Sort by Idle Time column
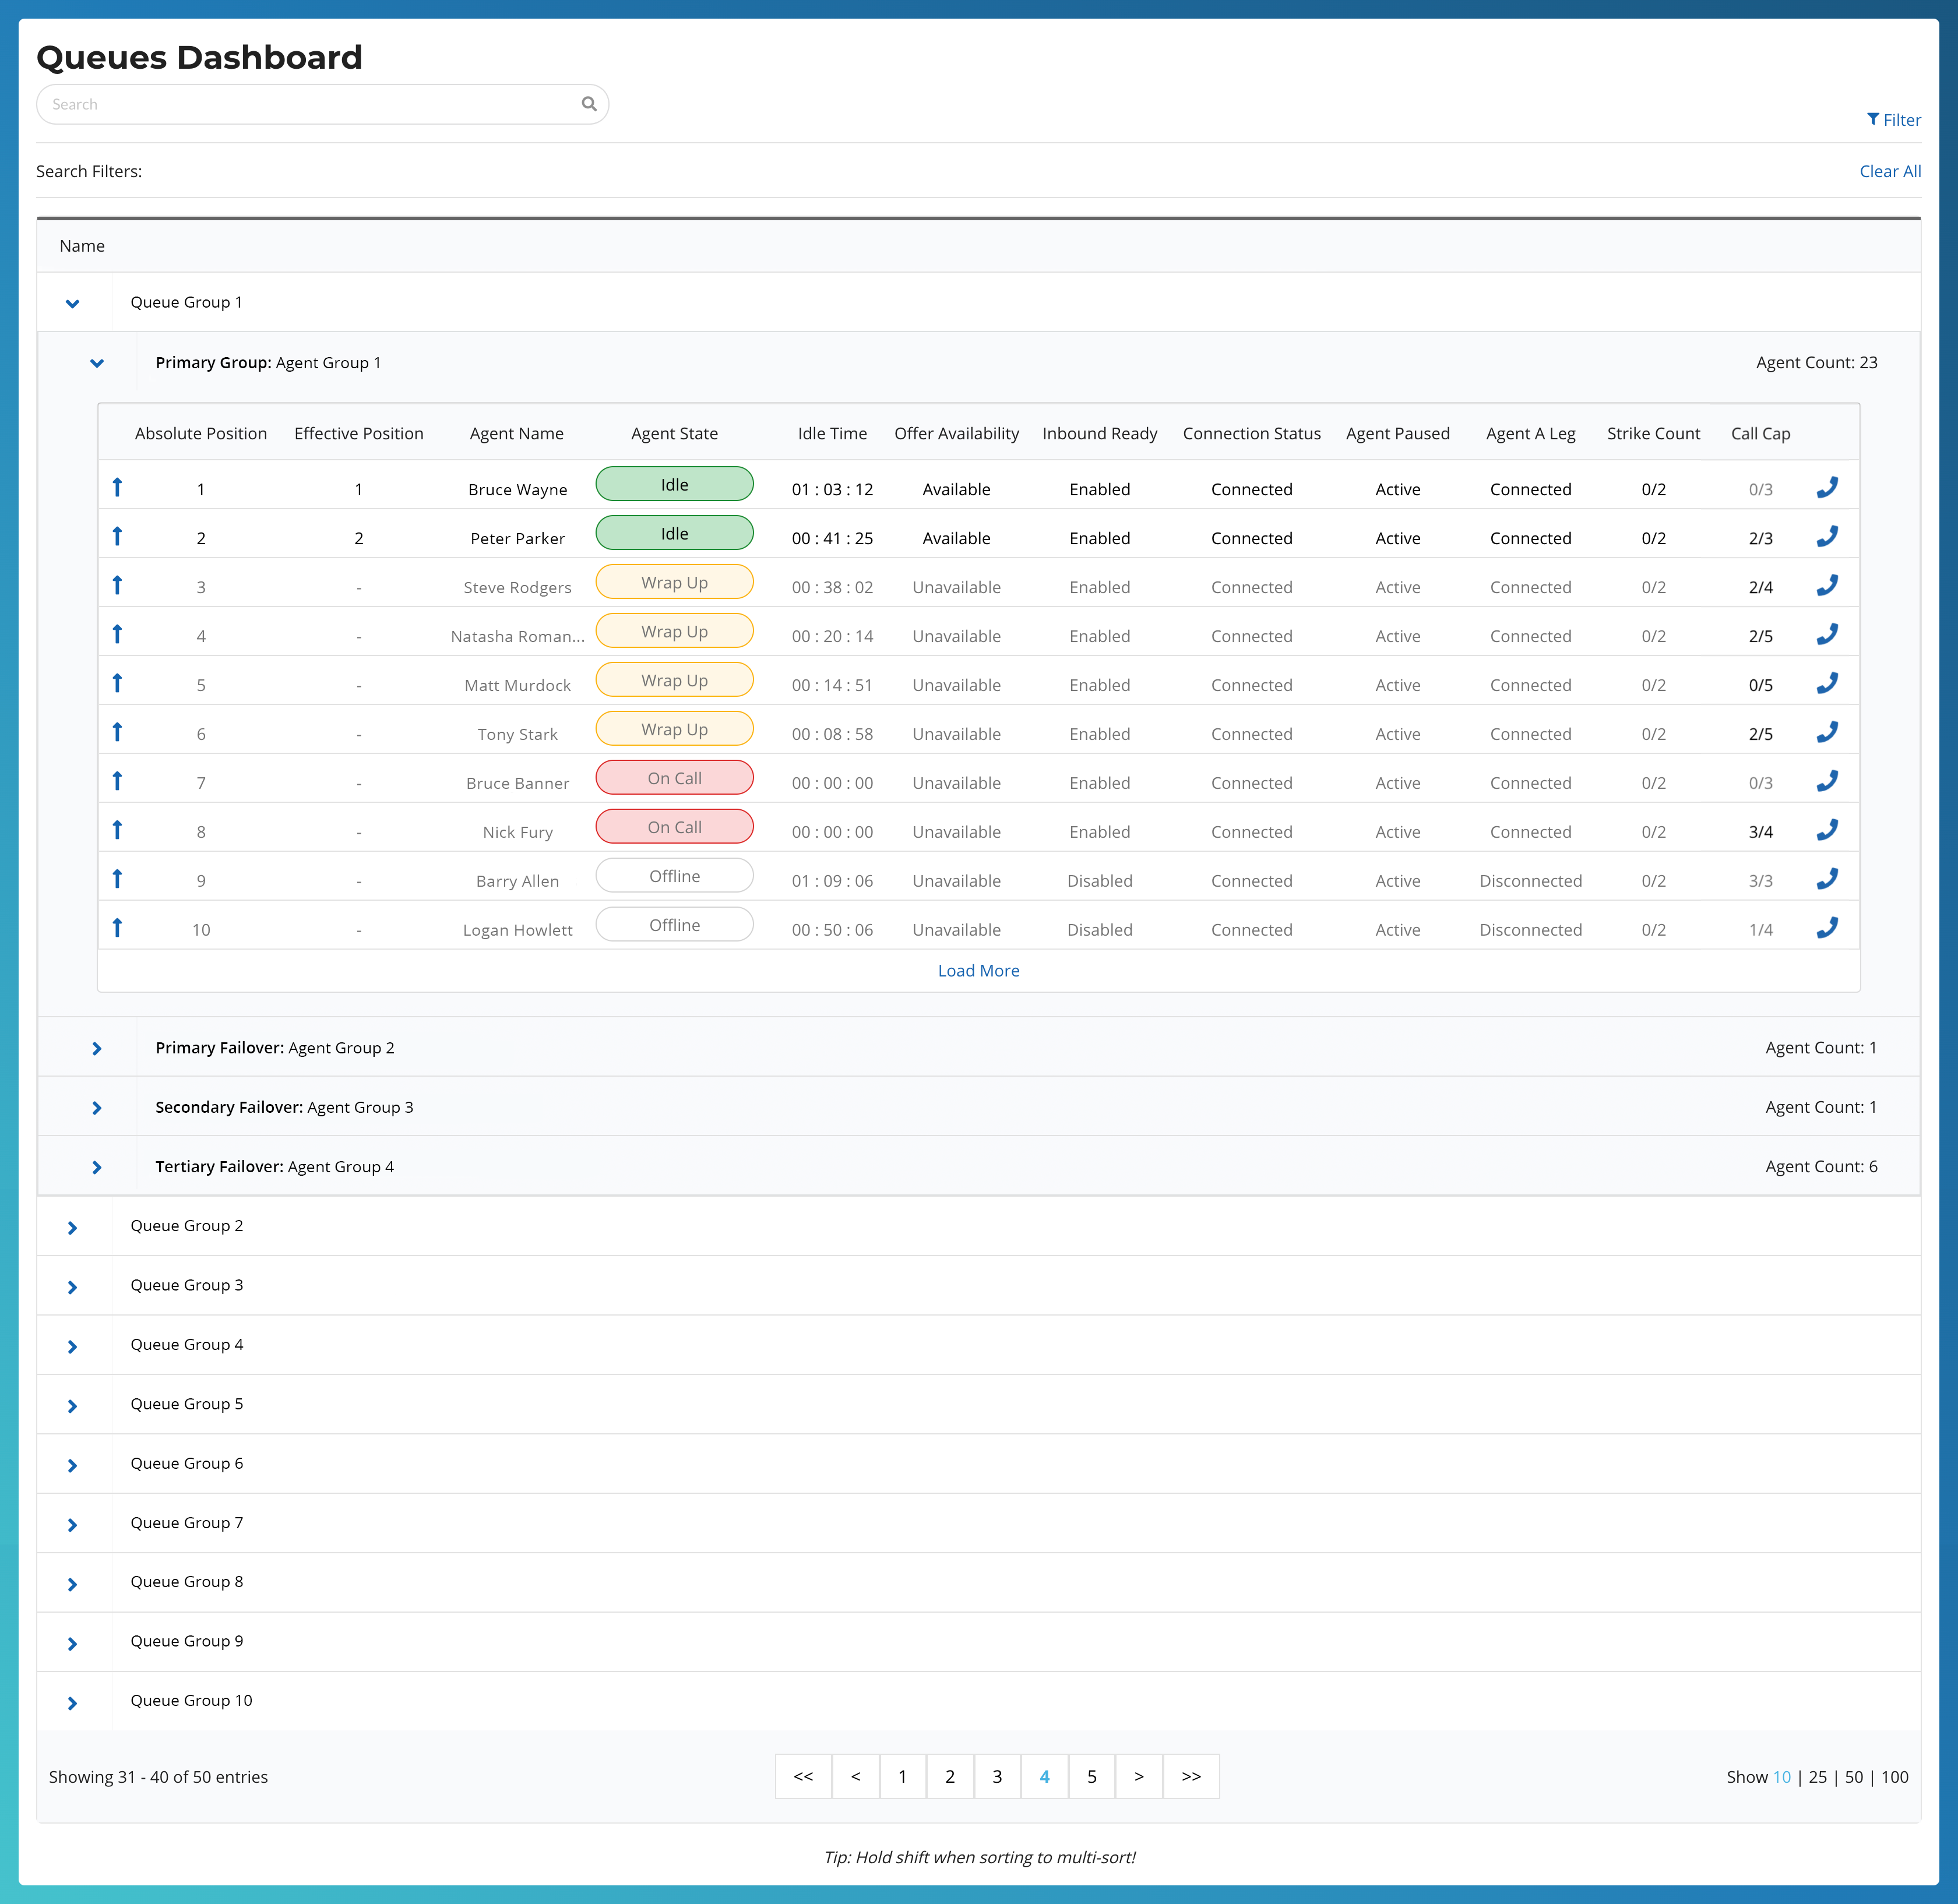Screen dimensions: 1958x1904 pos(832,433)
